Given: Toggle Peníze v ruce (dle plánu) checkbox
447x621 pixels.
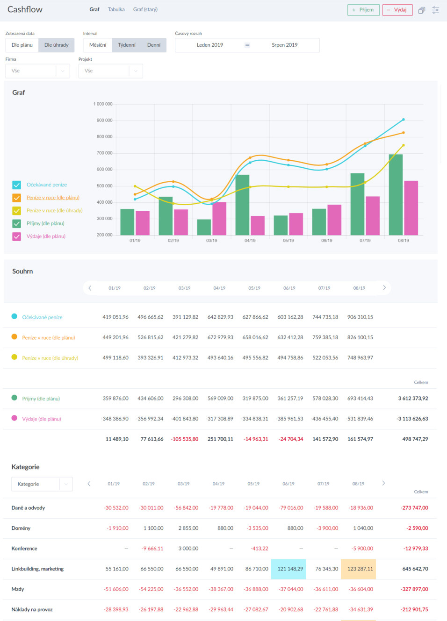Looking at the screenshot, I should (x=17, y=198).
